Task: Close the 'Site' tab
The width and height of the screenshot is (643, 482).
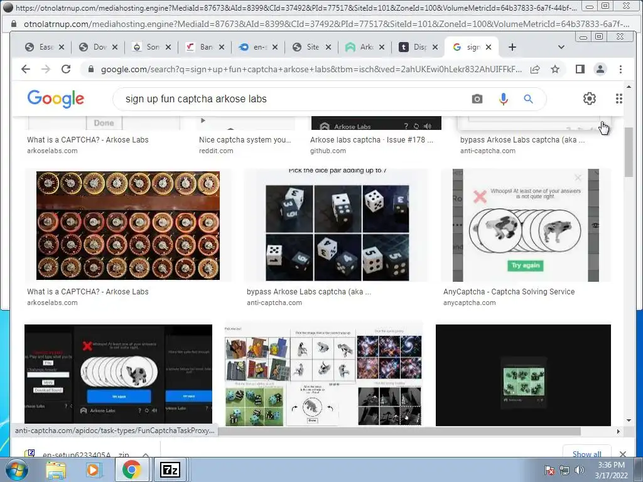Action: tap(328, 47)
